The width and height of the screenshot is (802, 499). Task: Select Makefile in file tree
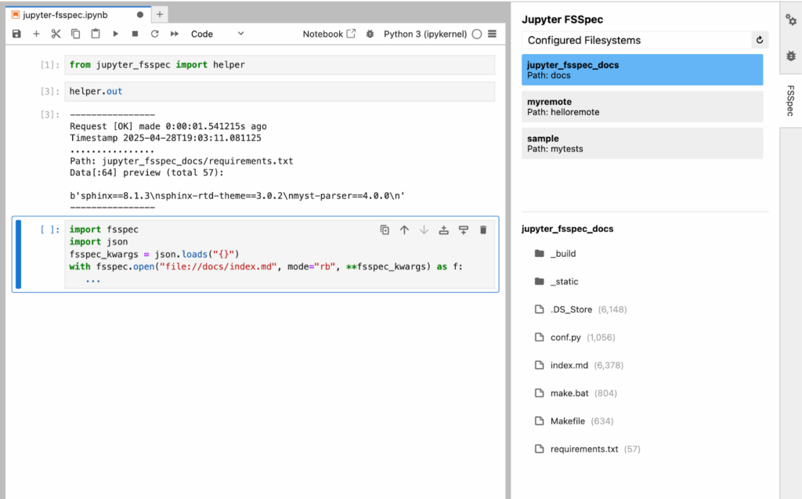click(573, 421)
